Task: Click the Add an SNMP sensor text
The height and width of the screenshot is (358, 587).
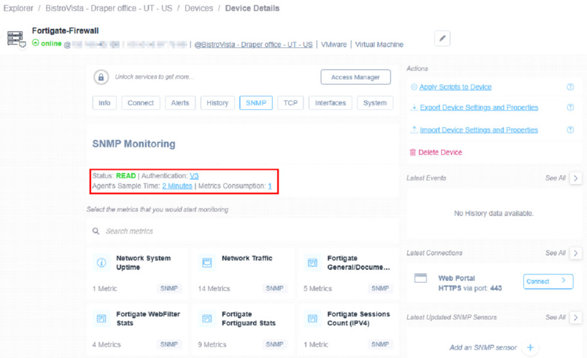Action: [483, 347]
